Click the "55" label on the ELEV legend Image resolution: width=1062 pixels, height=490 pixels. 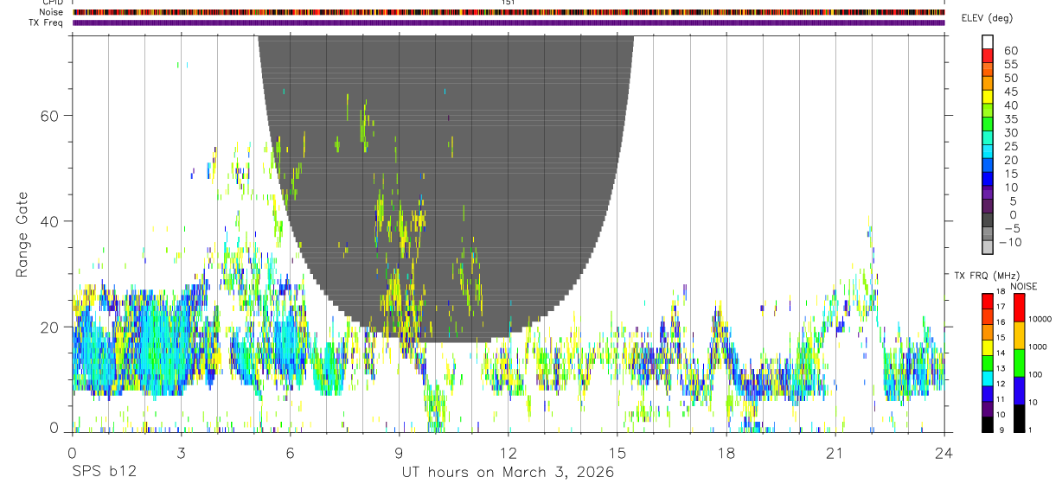pos(1011,64)
